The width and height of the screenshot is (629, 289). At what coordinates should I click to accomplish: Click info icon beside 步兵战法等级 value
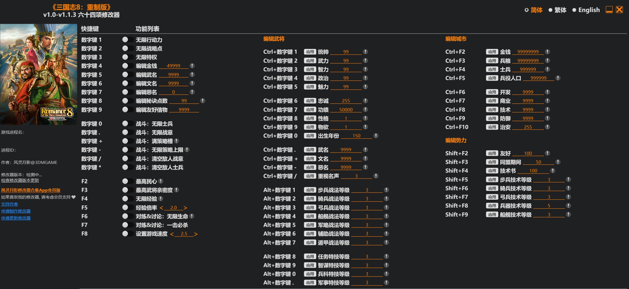click(386, 190)
